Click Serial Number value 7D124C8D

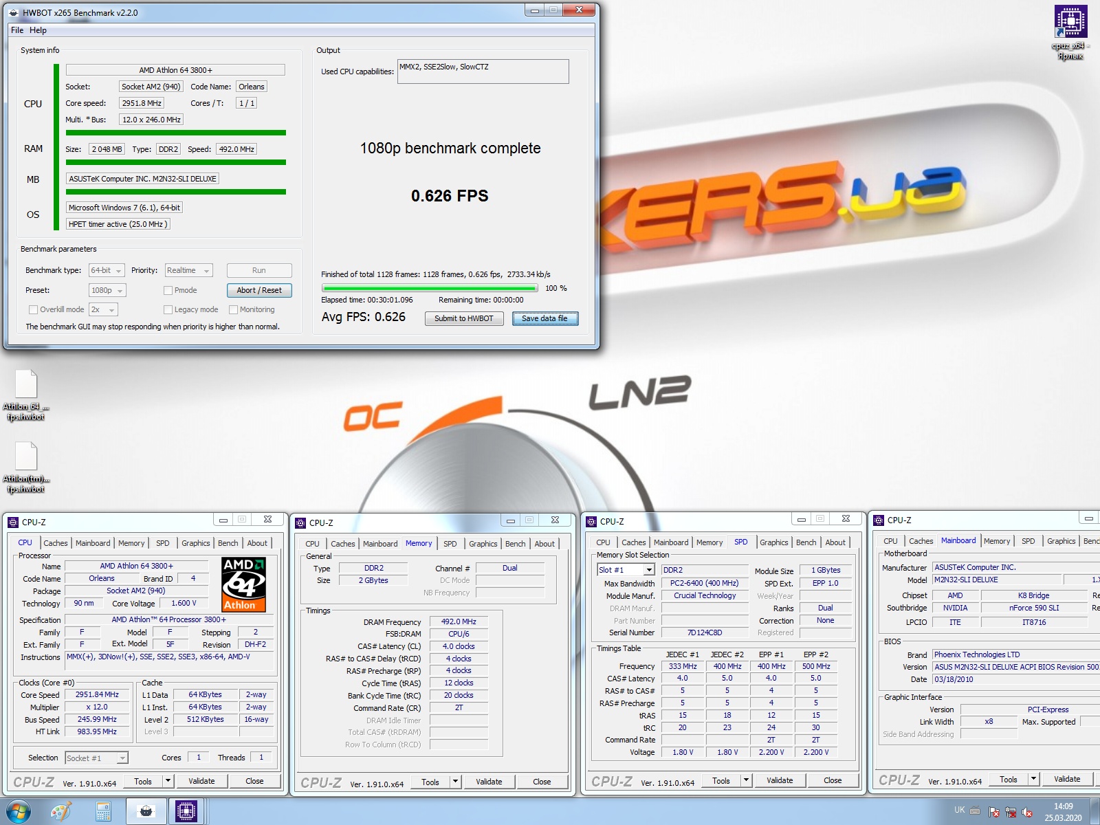click(x=705, y=632)
